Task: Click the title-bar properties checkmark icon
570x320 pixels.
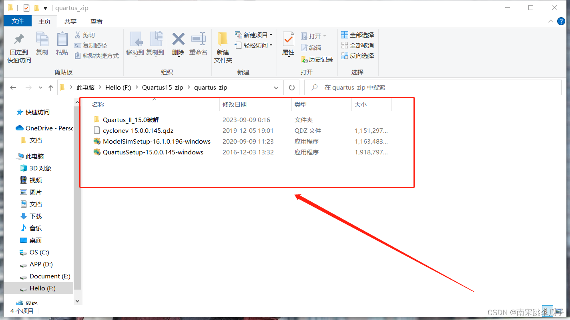Action: click(x=26, y=8)
